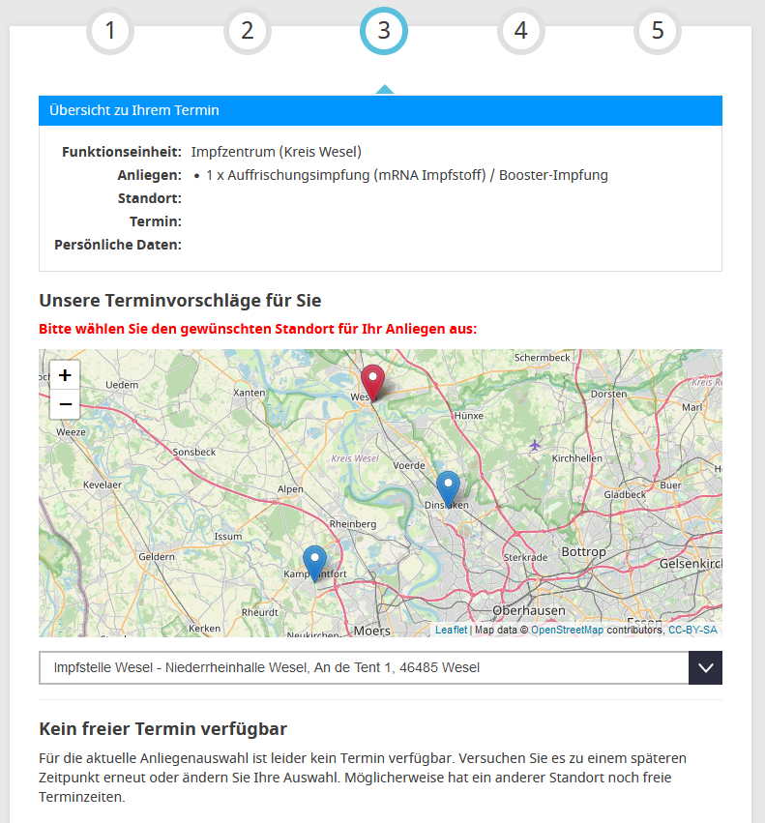Image resolution: width=765 pixels, height=823 pixels.
Task: Open step 5 circle
Action: click(x=658, y=30)
